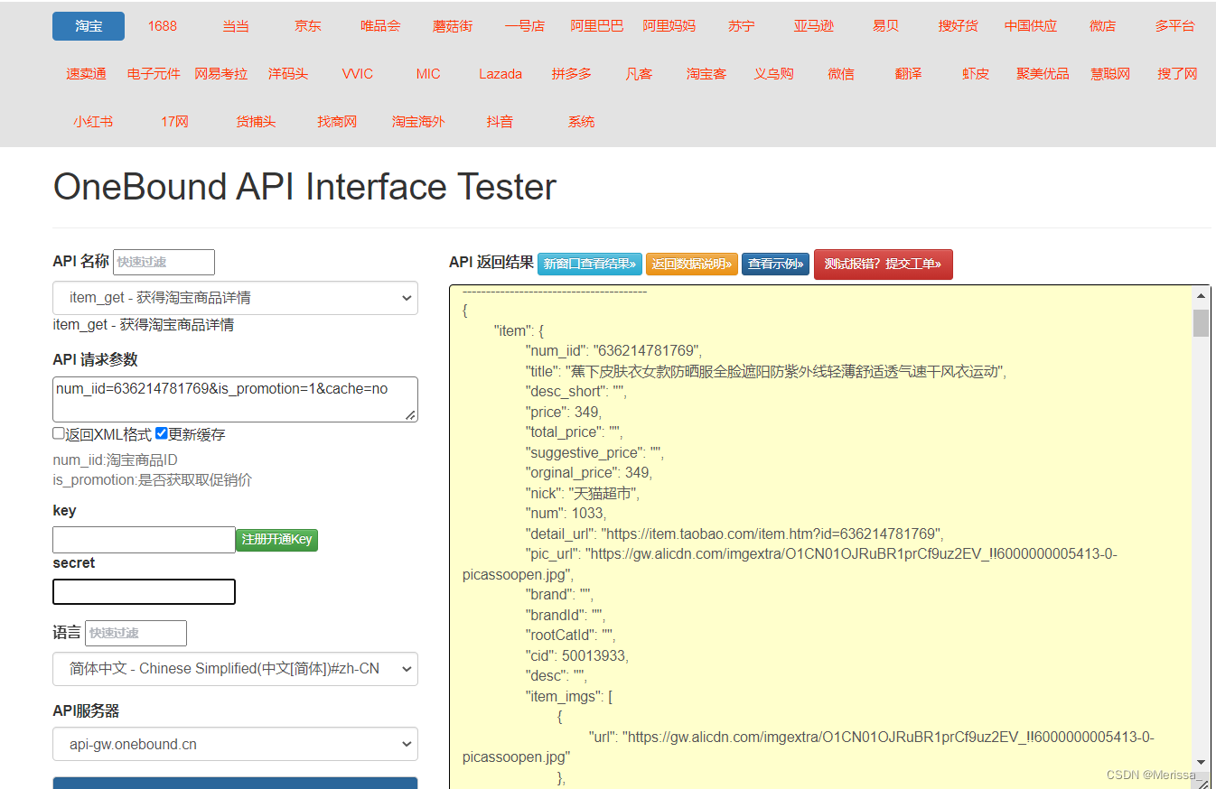Viewport: 1216px width, 789px height.
Task: Switch to the 京东 tab
Action: (x=308, y=26)
